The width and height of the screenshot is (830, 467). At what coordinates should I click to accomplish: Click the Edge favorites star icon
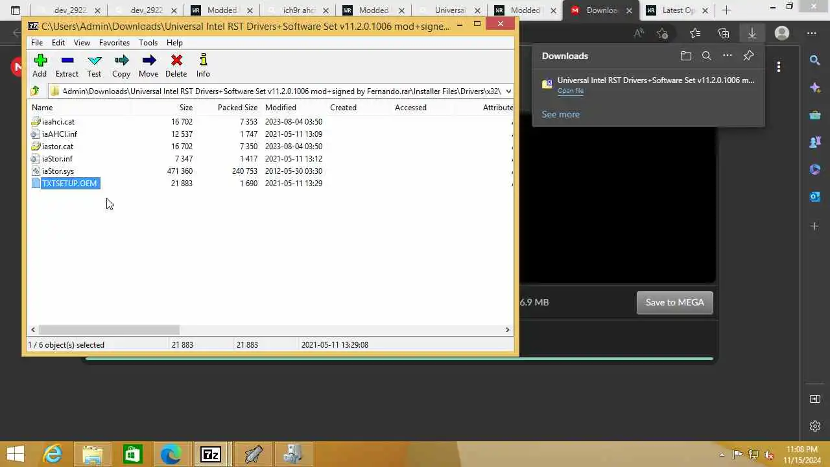[x=695, y=33]
